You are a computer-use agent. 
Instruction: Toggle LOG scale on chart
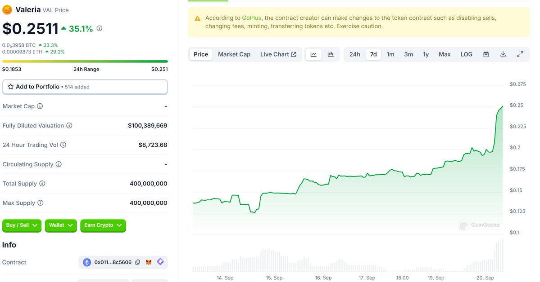point(466,54)
